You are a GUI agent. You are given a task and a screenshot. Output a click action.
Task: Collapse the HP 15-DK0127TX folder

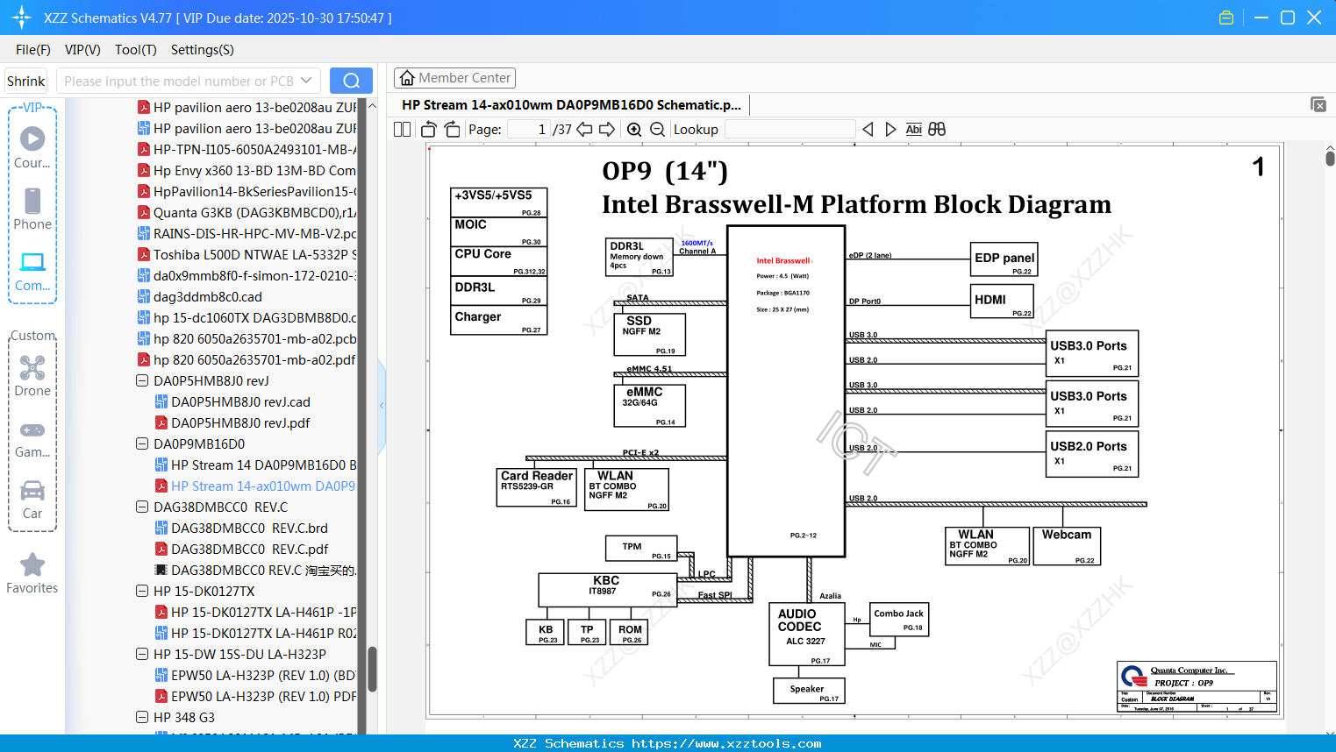coord(142,591)
